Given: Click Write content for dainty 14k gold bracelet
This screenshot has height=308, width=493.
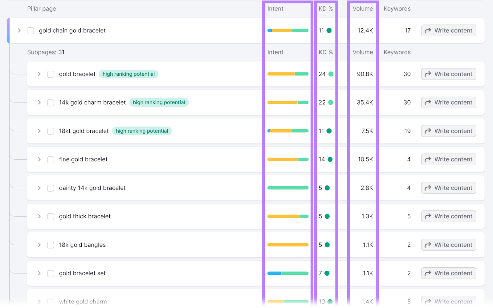Looking at the screenshot, I should click(448, 188).
